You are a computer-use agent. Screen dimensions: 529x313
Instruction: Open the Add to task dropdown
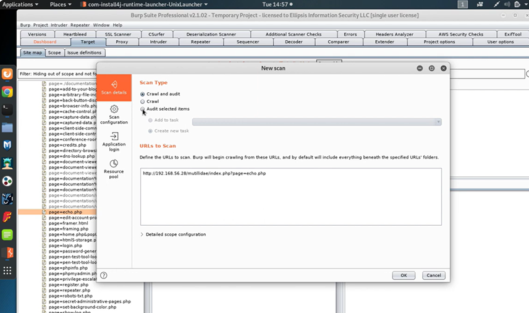point(317,122)
